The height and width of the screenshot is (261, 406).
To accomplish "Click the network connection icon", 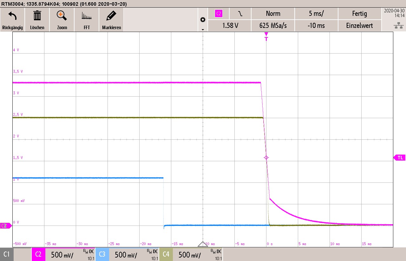I will 398,26.
